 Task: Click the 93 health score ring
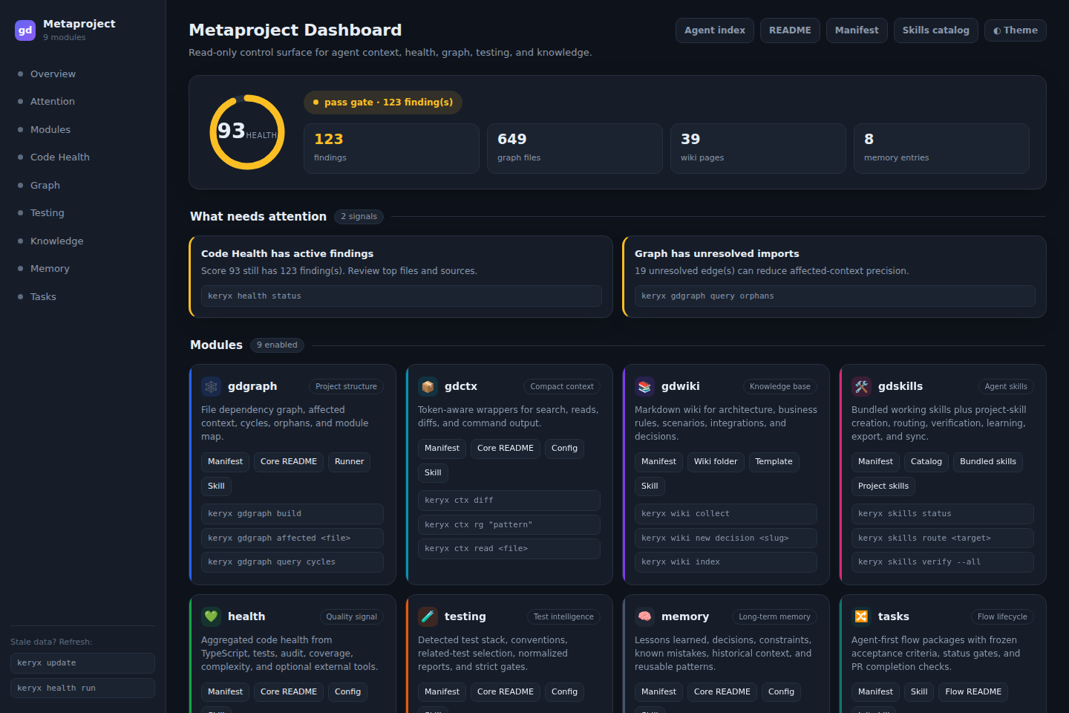coord(247,132)
